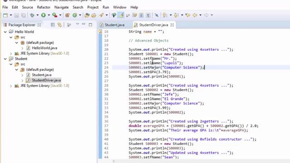Open the File menu
Viewport: 290px width, 163px height.
(x=5, y=7)
